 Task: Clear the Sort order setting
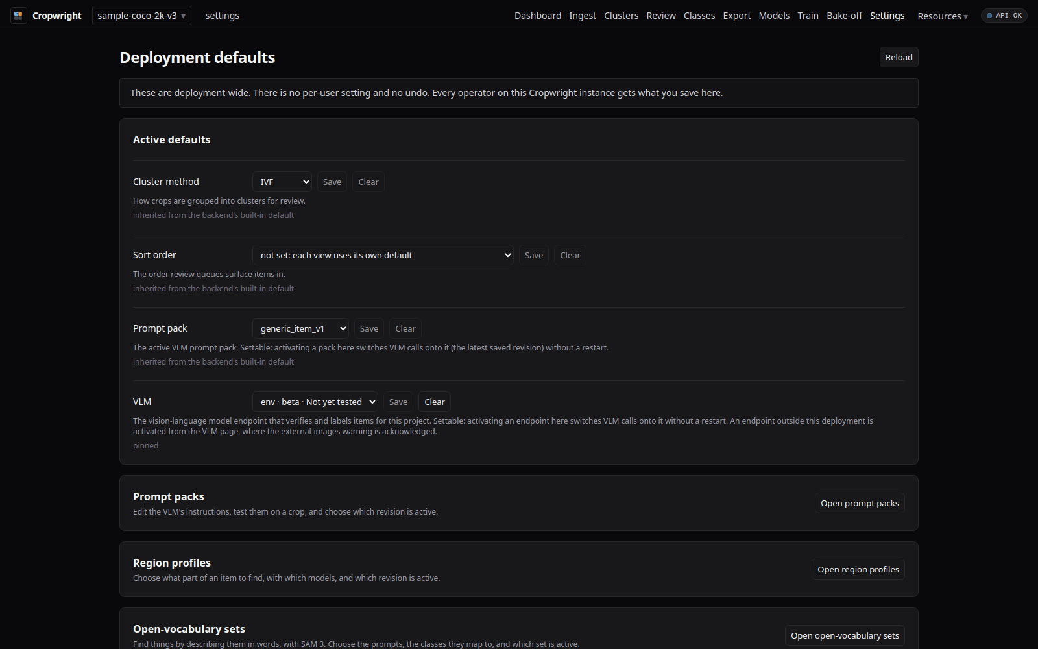(570, 256)
